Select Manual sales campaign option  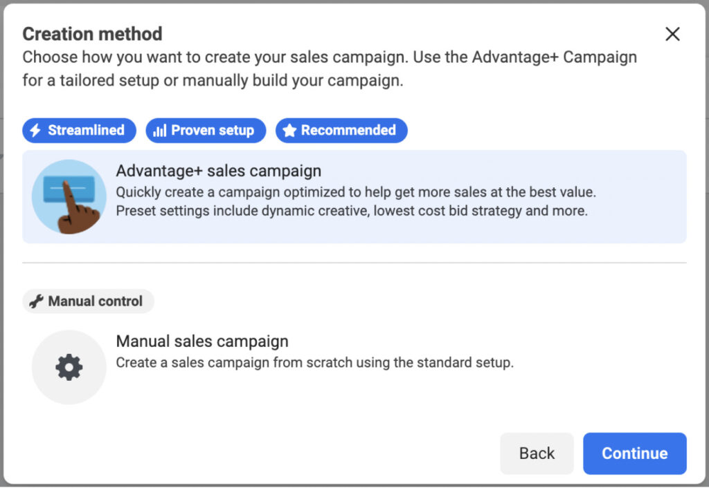(354, 367)
